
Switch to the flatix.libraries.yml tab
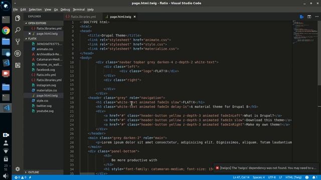83,16
